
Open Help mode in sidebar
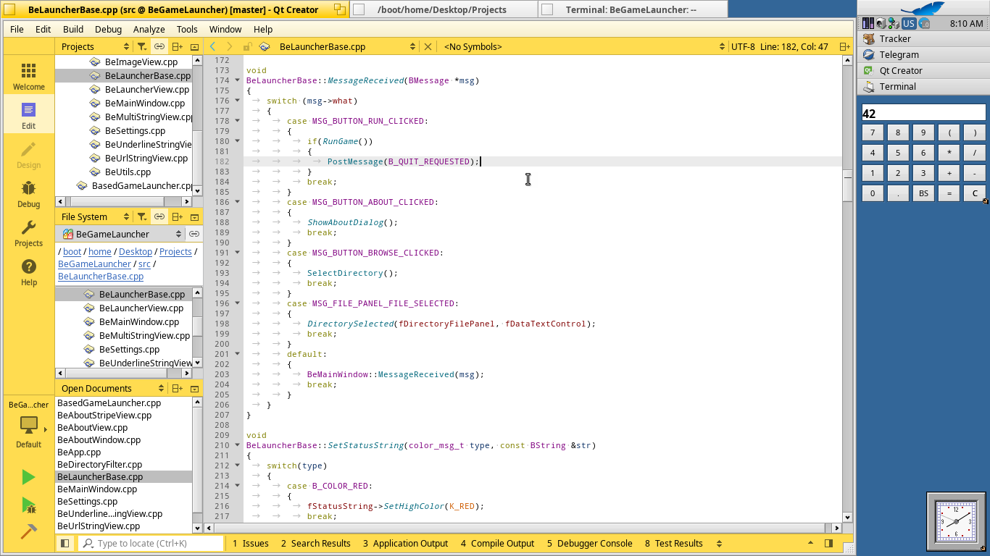point(28,272)
